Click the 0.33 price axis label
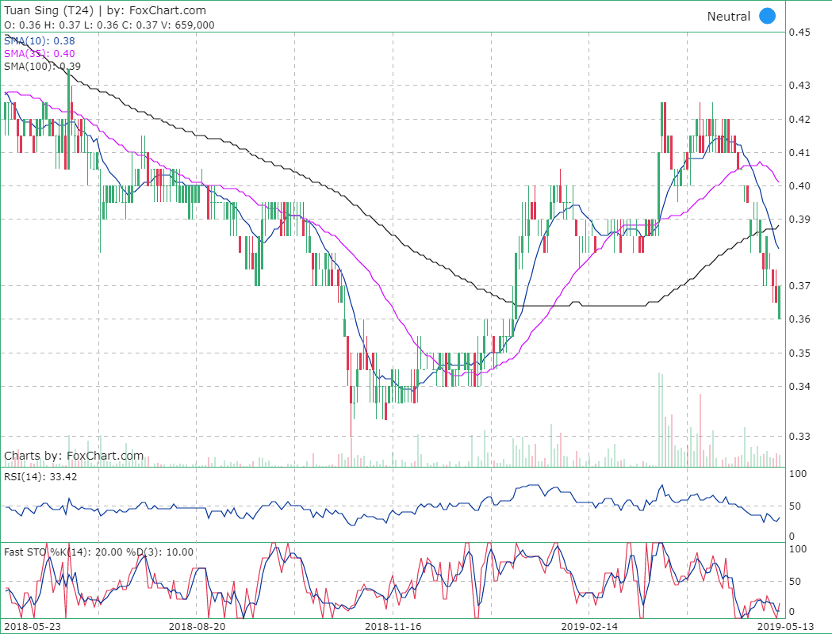The width and height of the screenshot is (832, 634). point(799,436)
